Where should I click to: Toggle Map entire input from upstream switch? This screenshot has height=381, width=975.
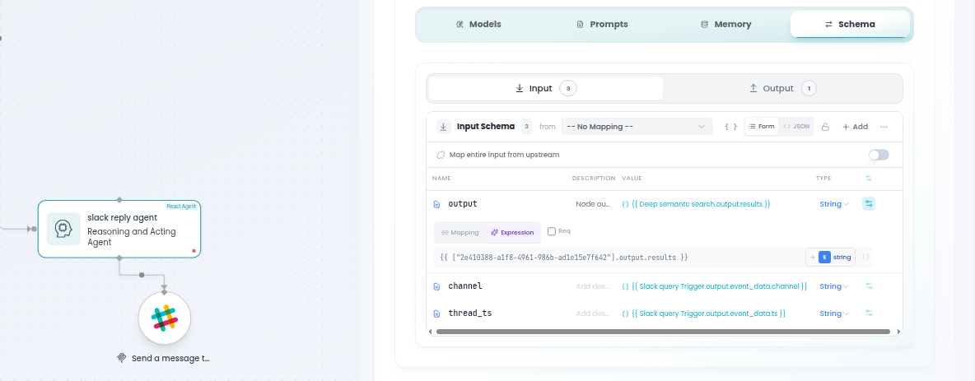pos(879,155)
